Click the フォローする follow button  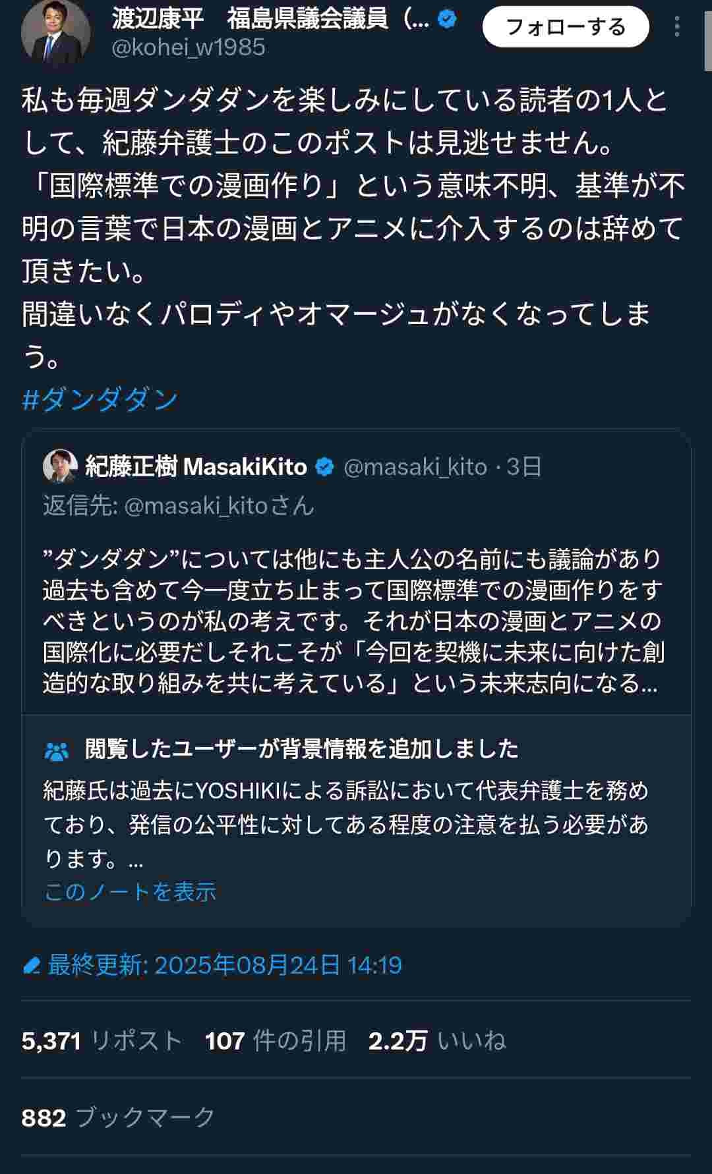coord(566,27)
